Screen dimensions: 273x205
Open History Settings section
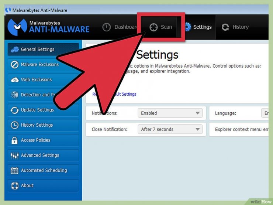click(43, 125)
